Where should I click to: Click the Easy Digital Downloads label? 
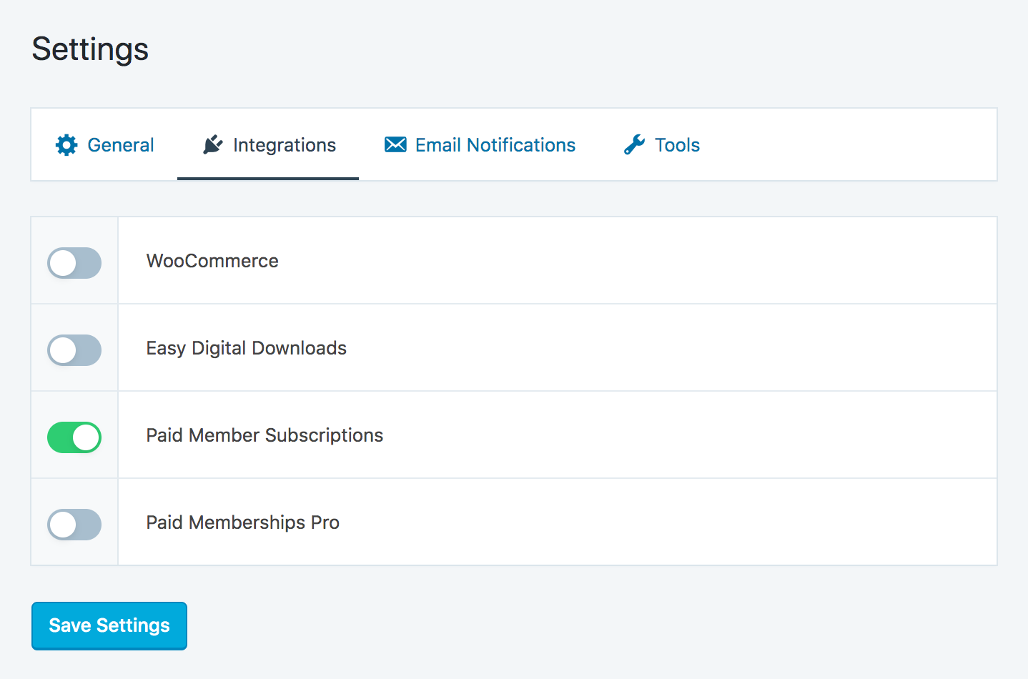coord(247,348)
